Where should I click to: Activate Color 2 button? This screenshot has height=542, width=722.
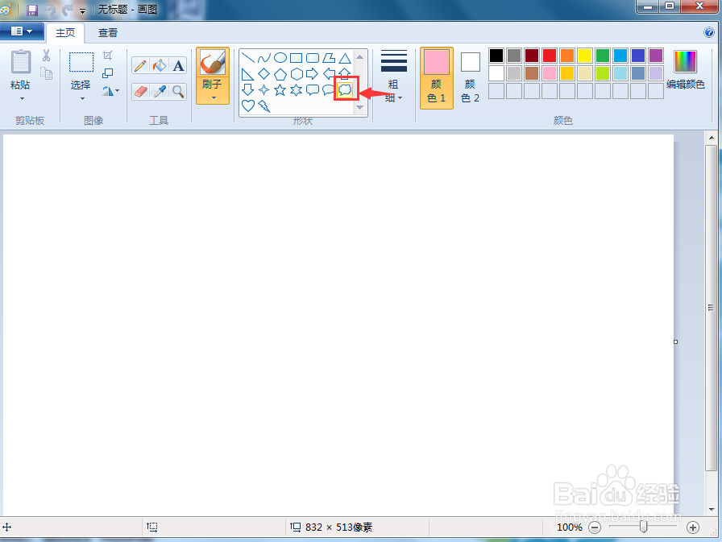[x=470, y=77]
